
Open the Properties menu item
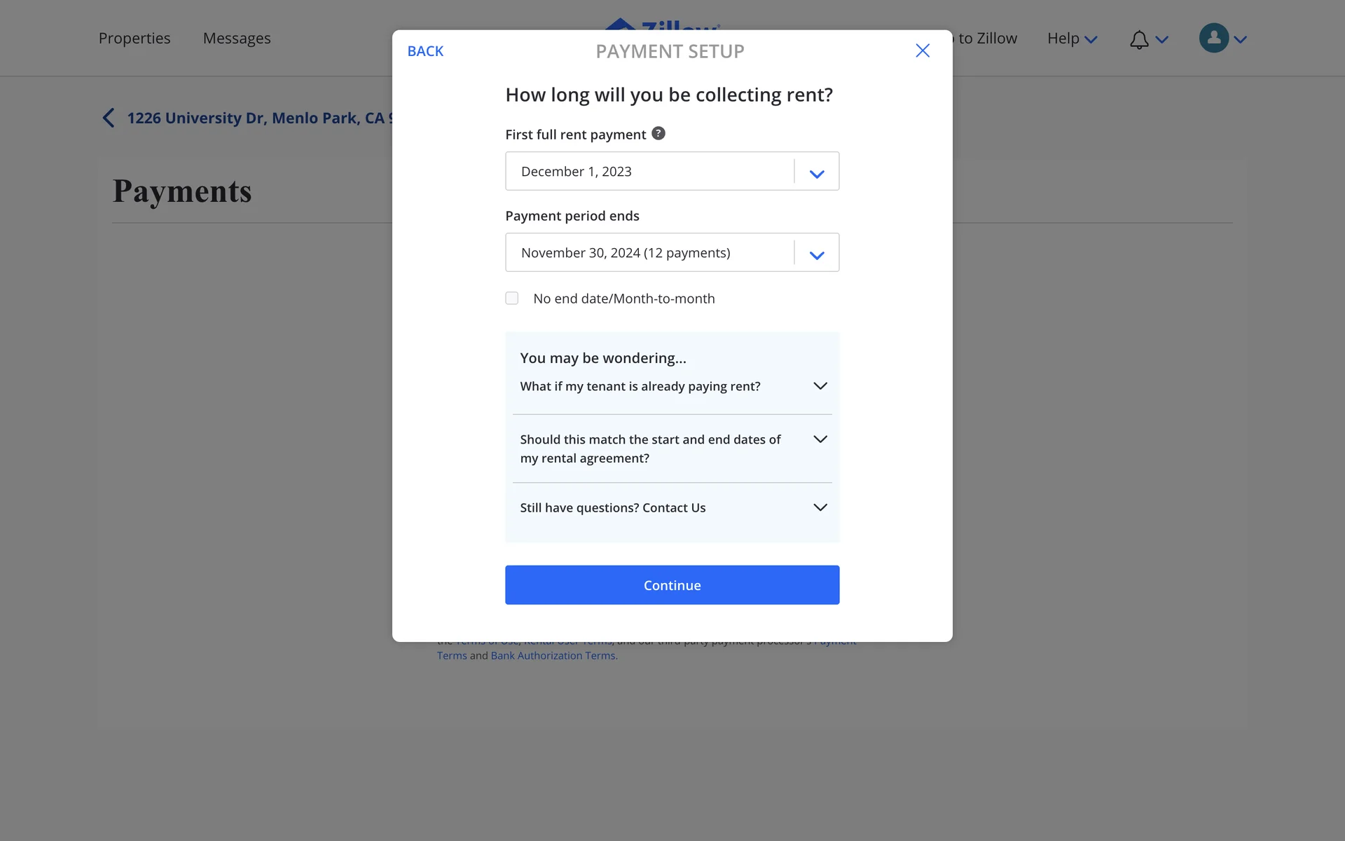pos(134,39)
